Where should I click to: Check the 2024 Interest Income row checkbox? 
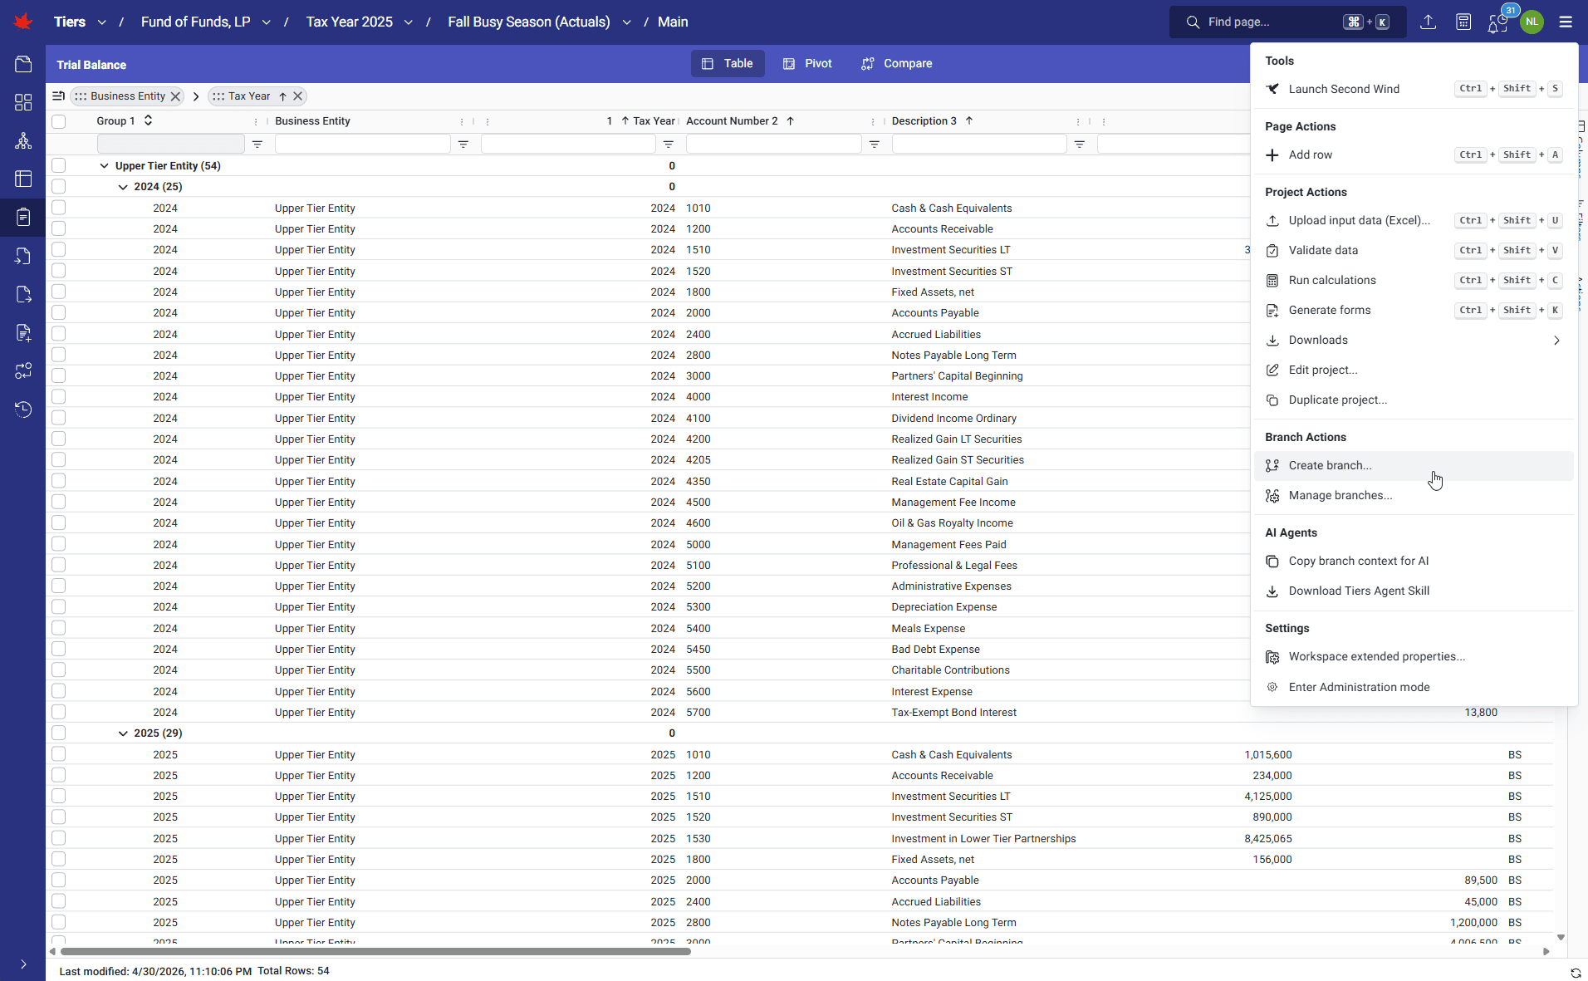click(58, 396)
